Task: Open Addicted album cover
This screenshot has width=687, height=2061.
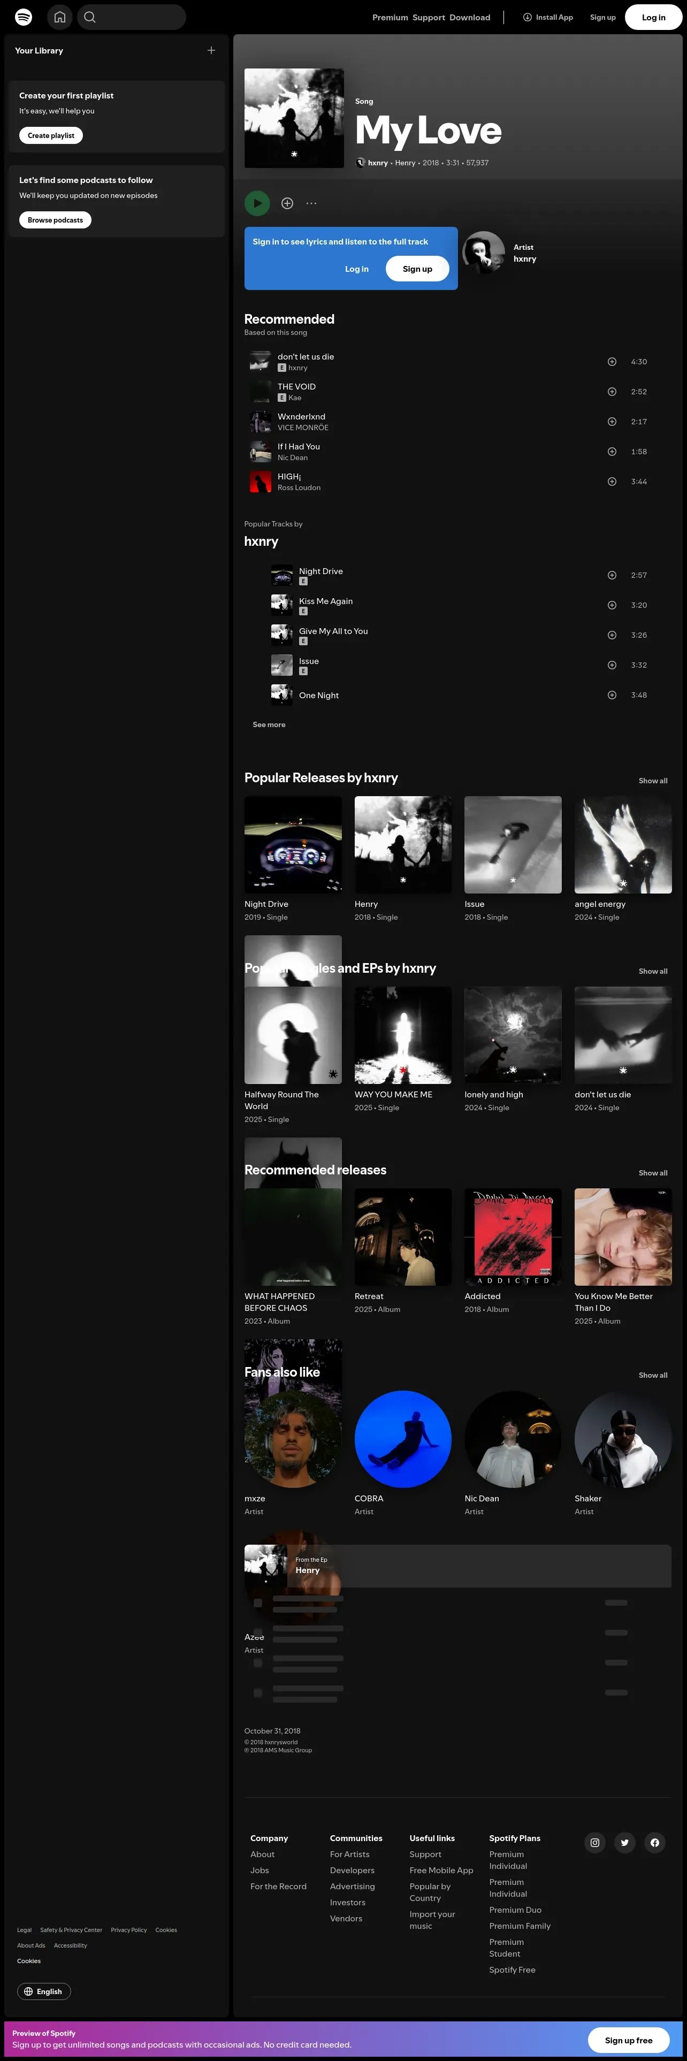Action: point(513,1237)
